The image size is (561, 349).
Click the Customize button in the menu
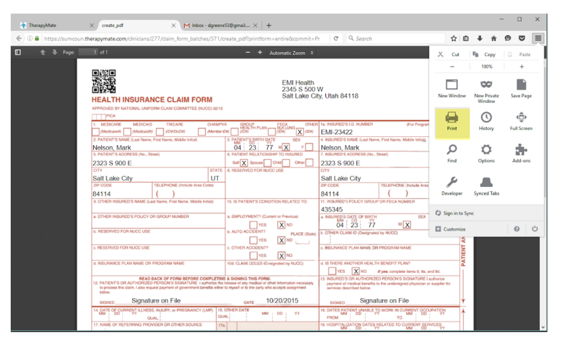click(454, 229)
